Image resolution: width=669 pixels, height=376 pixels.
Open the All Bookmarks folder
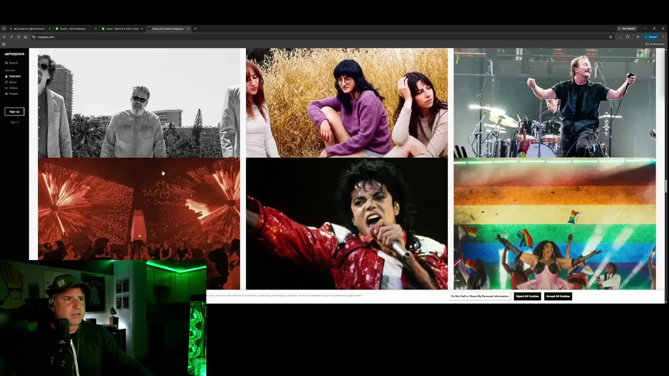pyautogui.click(x=655, y=44)
